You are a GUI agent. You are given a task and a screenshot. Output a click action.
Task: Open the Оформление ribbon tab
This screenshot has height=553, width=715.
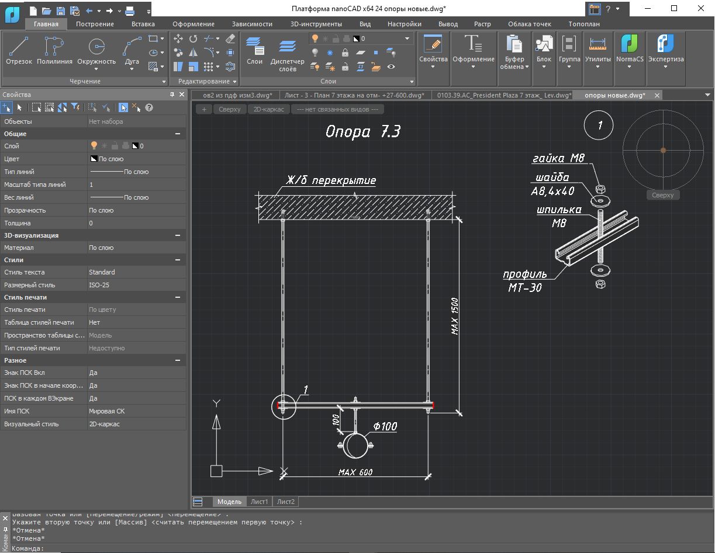point(194,24)
